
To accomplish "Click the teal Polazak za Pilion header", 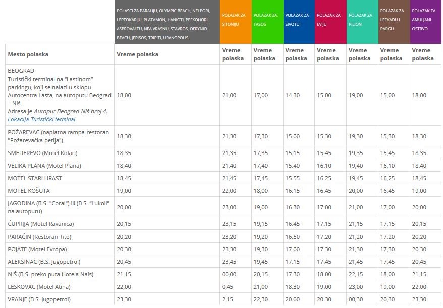I will [x=361, y=22].
